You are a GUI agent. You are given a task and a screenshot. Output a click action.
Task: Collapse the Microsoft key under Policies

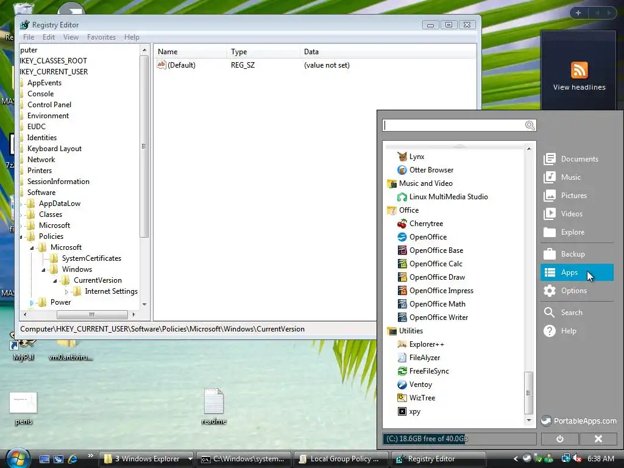pos(32,248)
